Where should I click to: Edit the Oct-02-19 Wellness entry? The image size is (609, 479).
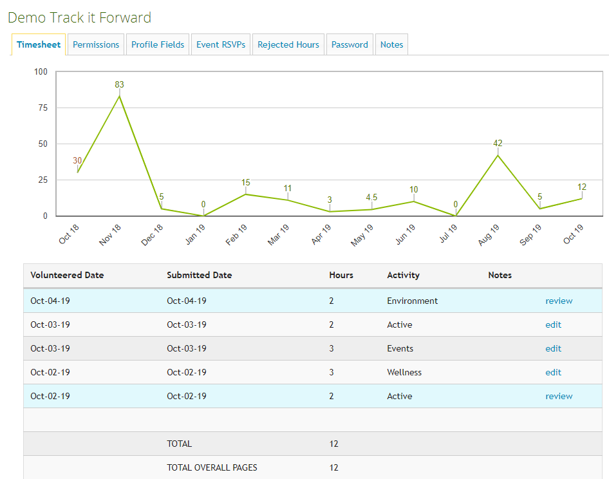coord(553,372)
